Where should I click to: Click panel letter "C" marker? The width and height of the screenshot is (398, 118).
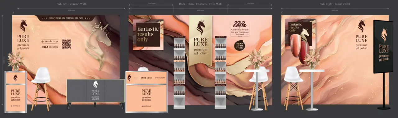point(282,13)
